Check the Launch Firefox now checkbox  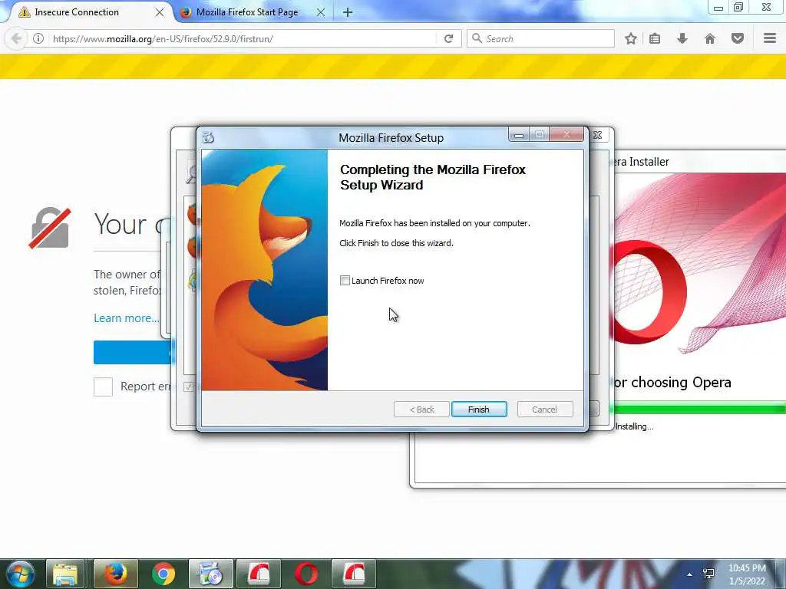[x=345, y=281]
